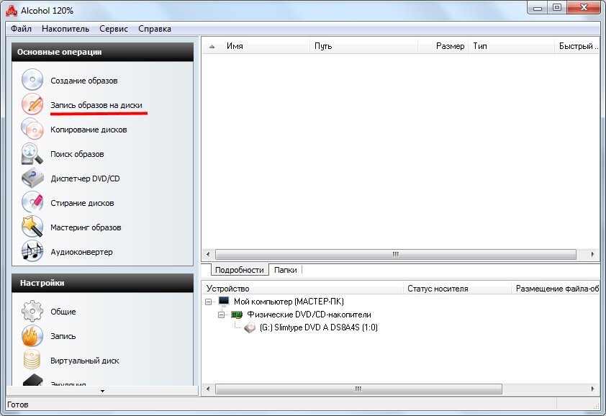Click the Поиск образов magnifier icon
This screenshot has height=416, width=606.
tap(32, 153)
